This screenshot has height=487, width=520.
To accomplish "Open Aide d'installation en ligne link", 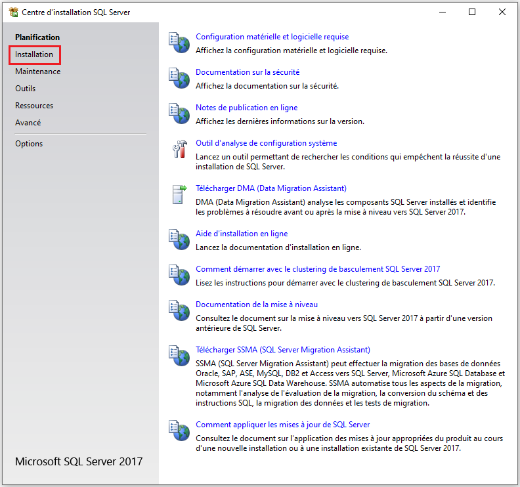I will [x=242, y=234].
